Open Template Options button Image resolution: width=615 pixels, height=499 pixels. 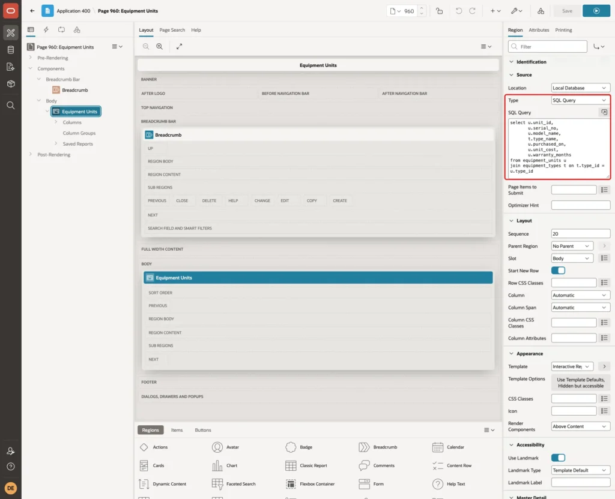pyautogui.click(x=581, y=383)
